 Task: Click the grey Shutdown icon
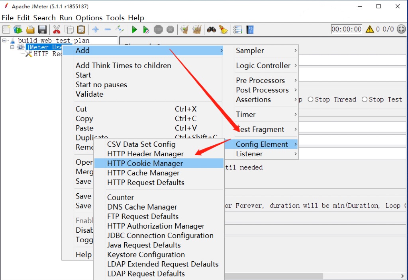pos(170,29)
